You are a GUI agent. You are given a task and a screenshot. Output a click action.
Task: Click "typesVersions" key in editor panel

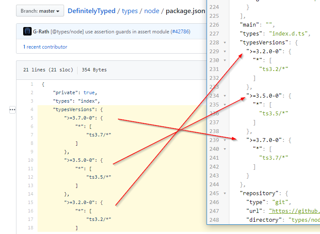tap(264, 43)
